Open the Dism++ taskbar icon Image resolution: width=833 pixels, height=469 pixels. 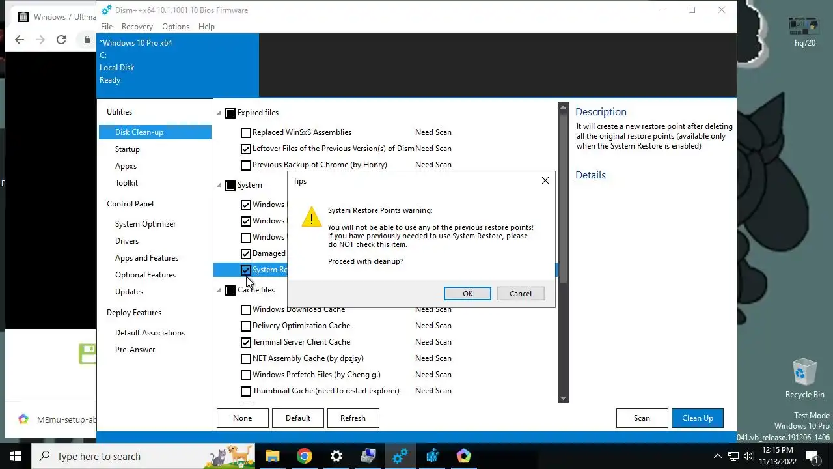point(400,456)
